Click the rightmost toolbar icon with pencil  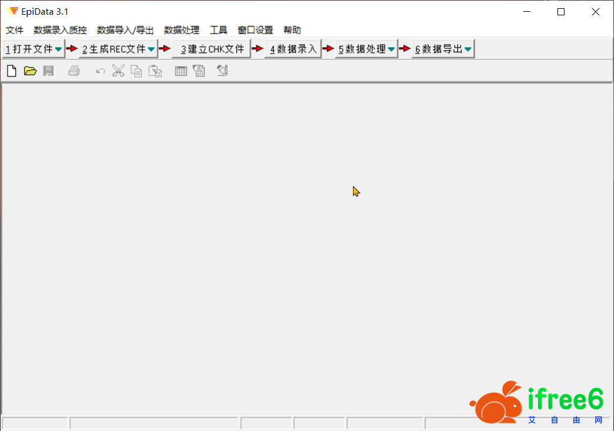pyautogui.click(x=222, y=71)
